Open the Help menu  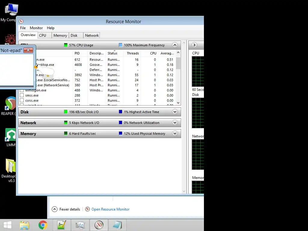[51, 28]
